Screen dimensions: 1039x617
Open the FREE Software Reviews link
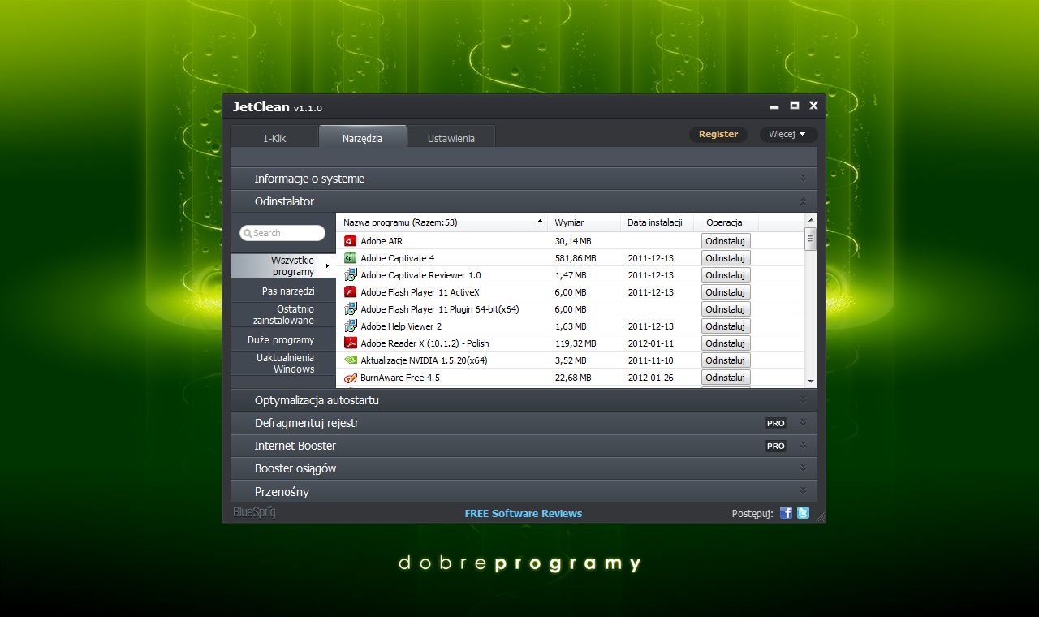(x=524, y=513)
